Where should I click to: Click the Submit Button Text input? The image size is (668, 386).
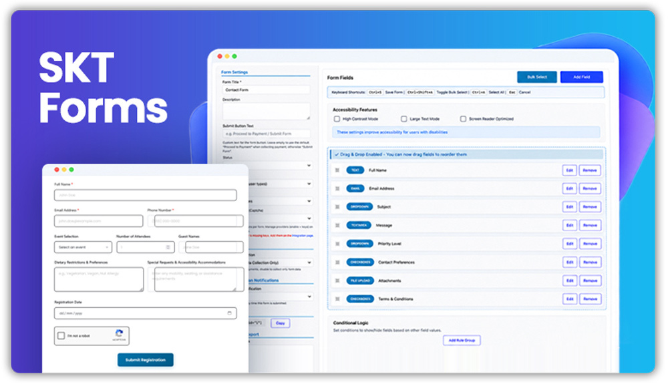pyautogui.click(x=267, y=134)
